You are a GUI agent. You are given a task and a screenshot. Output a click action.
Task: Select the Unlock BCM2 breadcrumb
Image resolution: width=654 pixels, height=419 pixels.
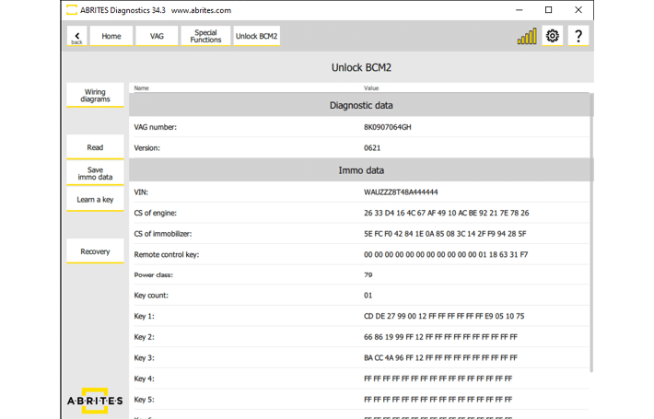click(x=257, y=36)
